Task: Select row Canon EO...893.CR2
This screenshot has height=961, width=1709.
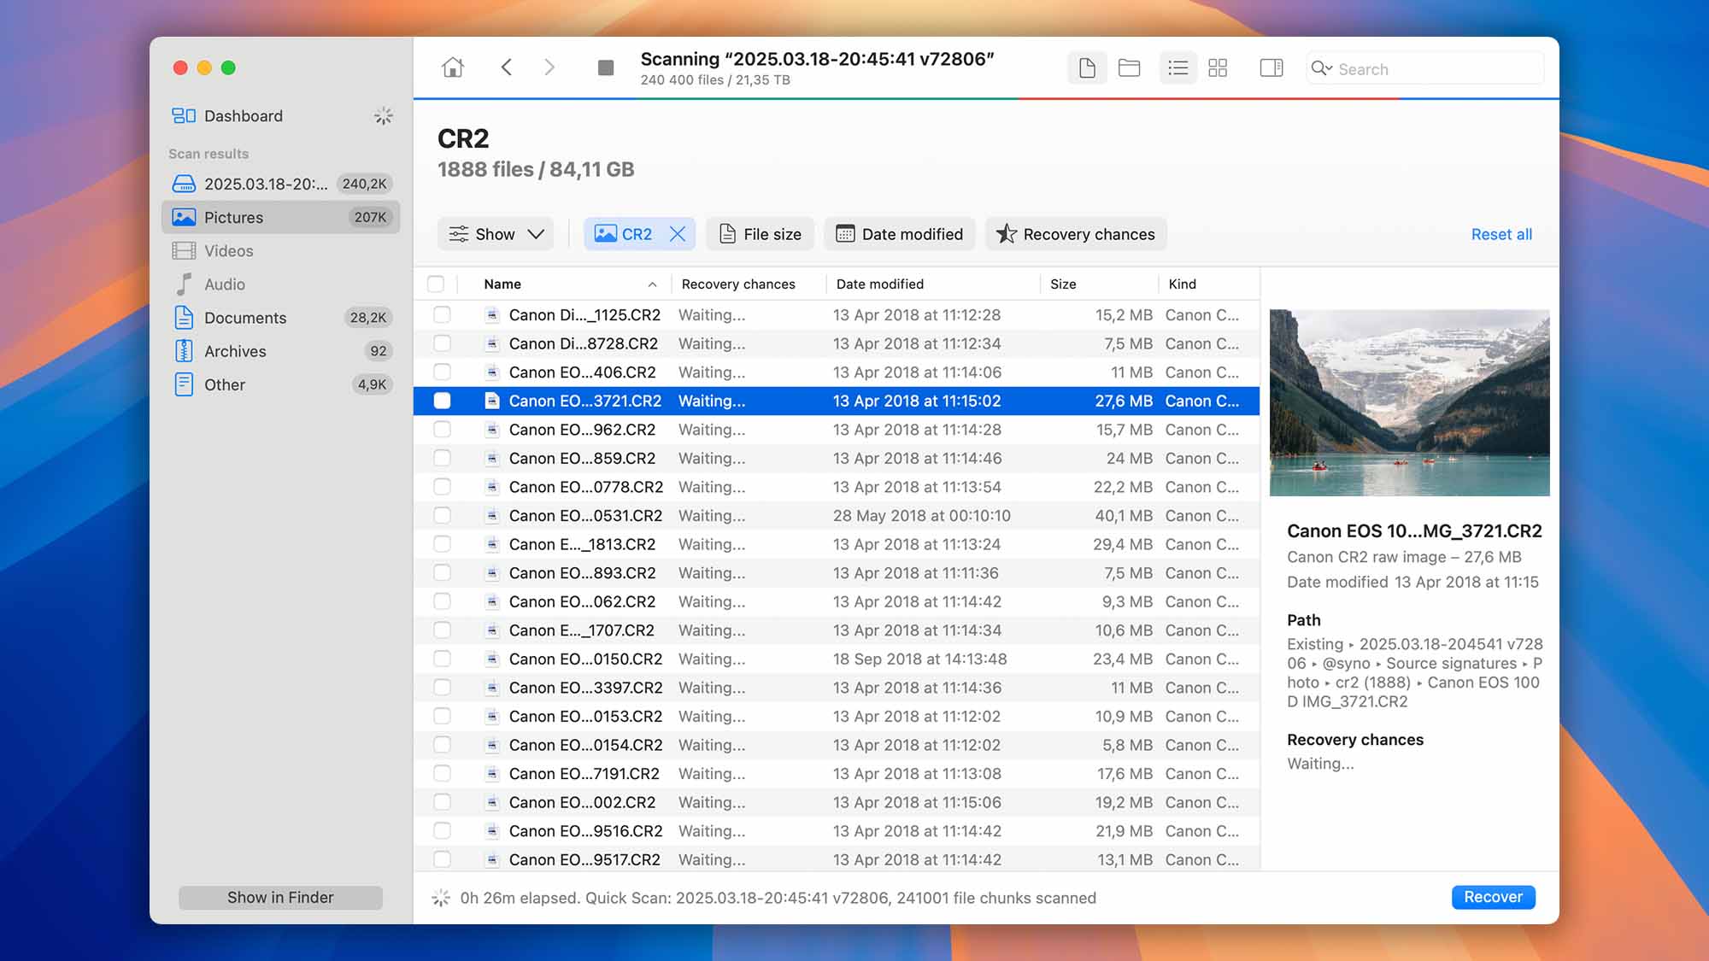Action: pyautogui.click(x=837, y=573)
